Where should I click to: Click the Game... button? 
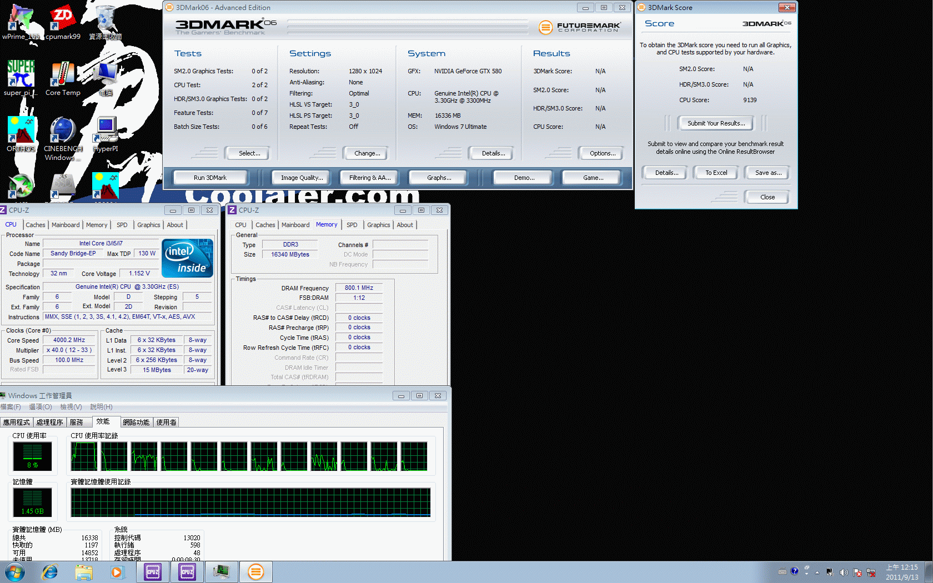pos(591,178)
